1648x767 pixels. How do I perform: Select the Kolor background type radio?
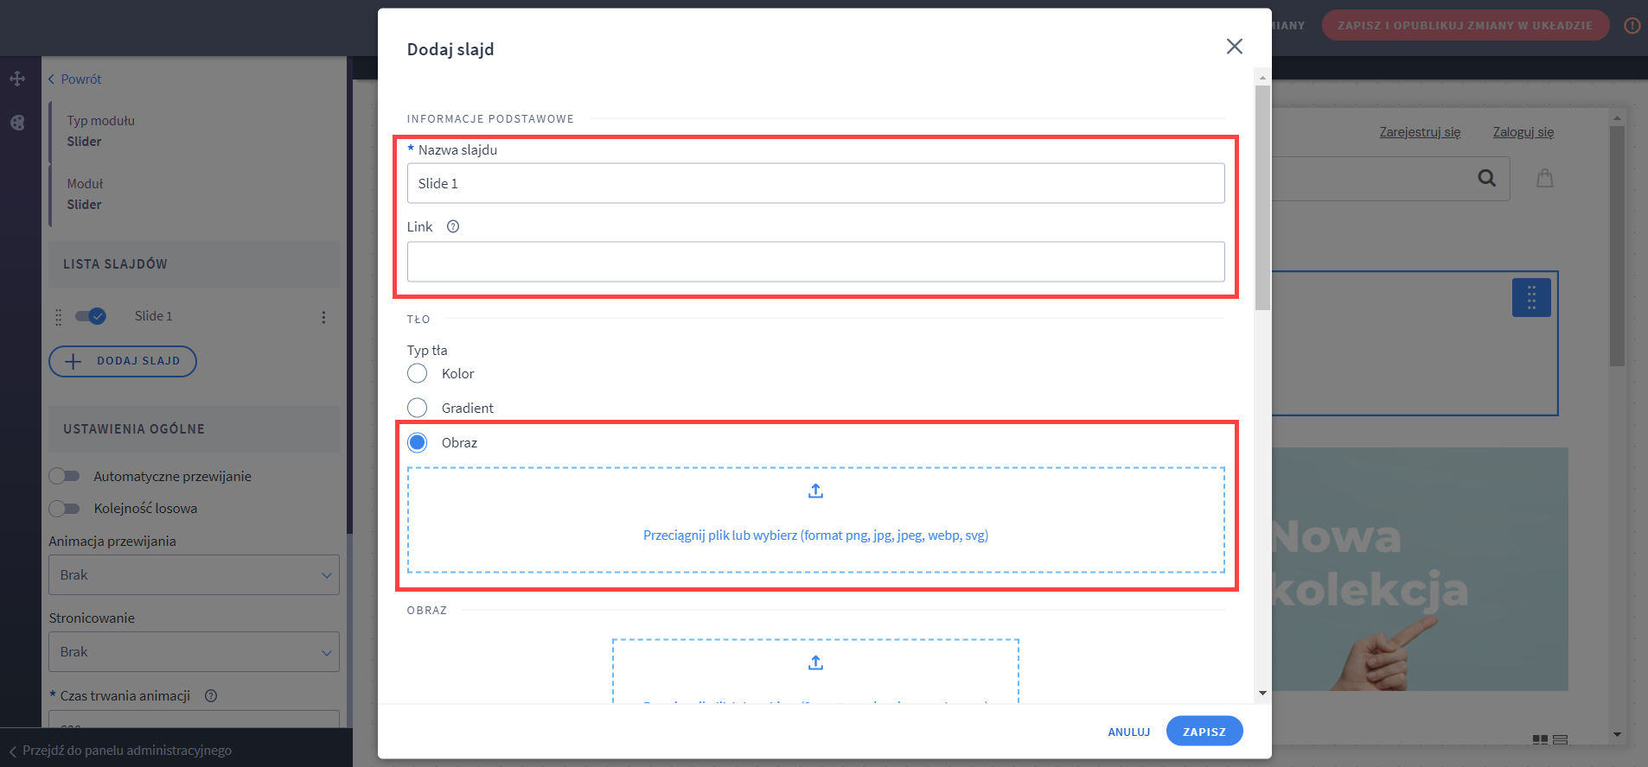(x=418, y=374)
